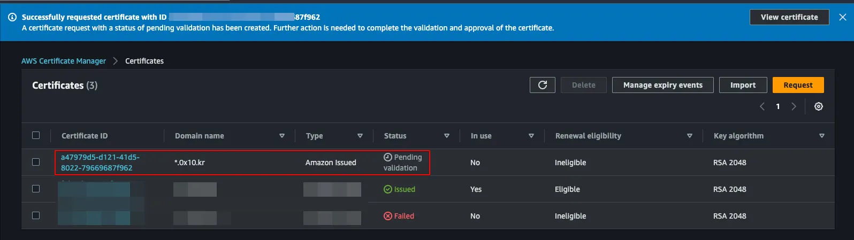Open AWS Certificate Manager breadcrumb
Image resolution: width=854 pixels, height=240 pixels.
(64, 61)
